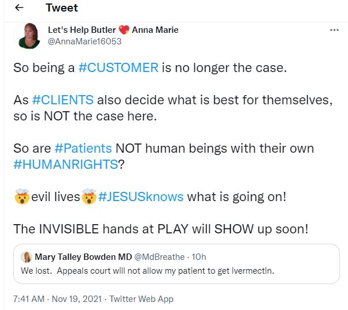Click the first exploding head emoji
The height and width of the screenshot is (310, 348).
coord(22,197)
